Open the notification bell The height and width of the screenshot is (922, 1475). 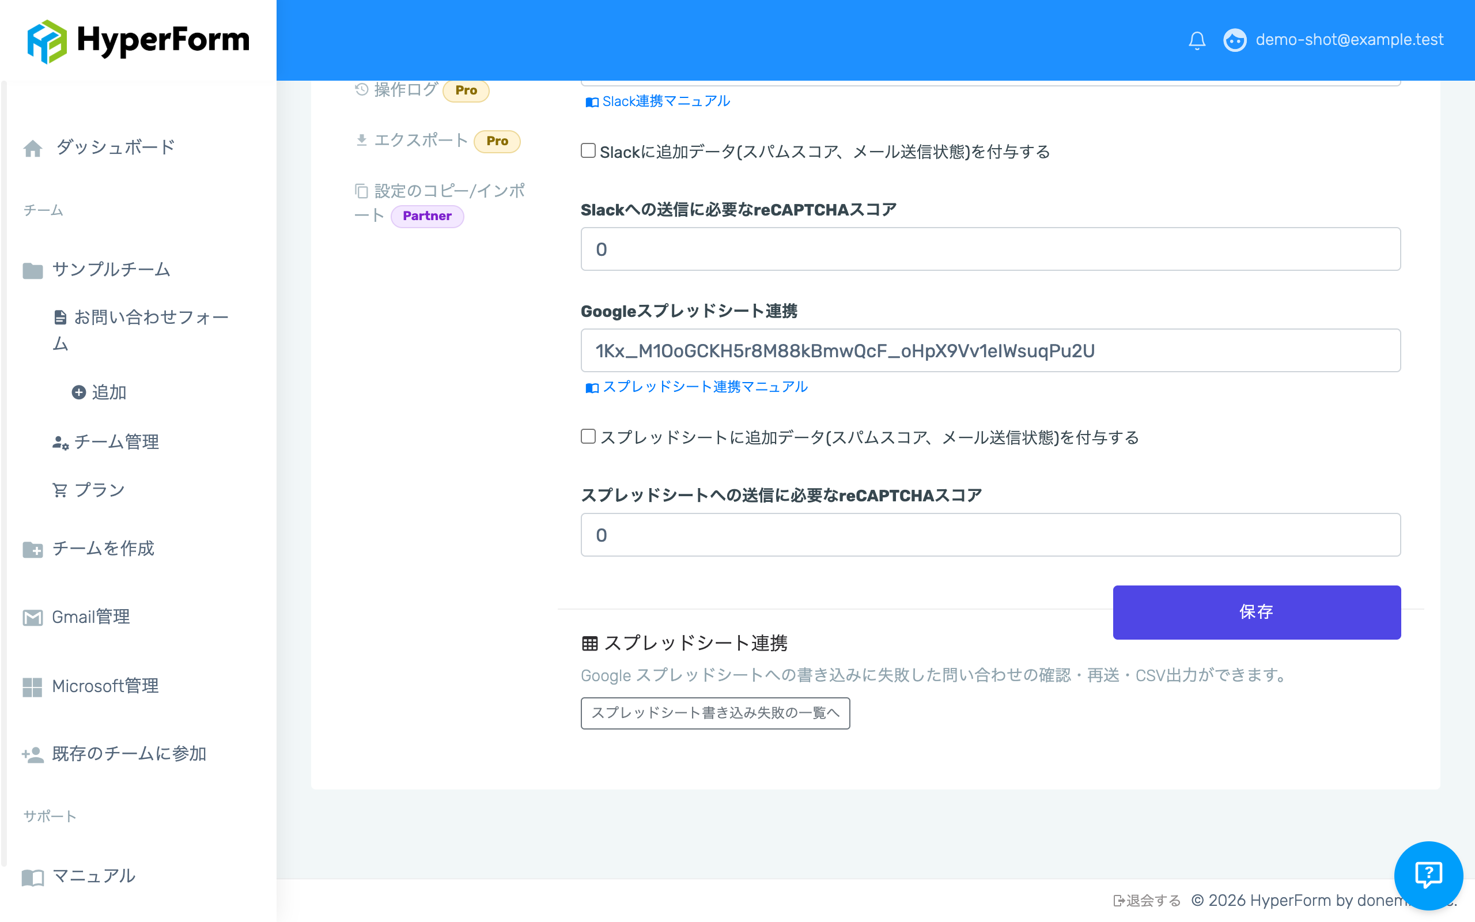pyautogui.click(x=1197, y=40)
